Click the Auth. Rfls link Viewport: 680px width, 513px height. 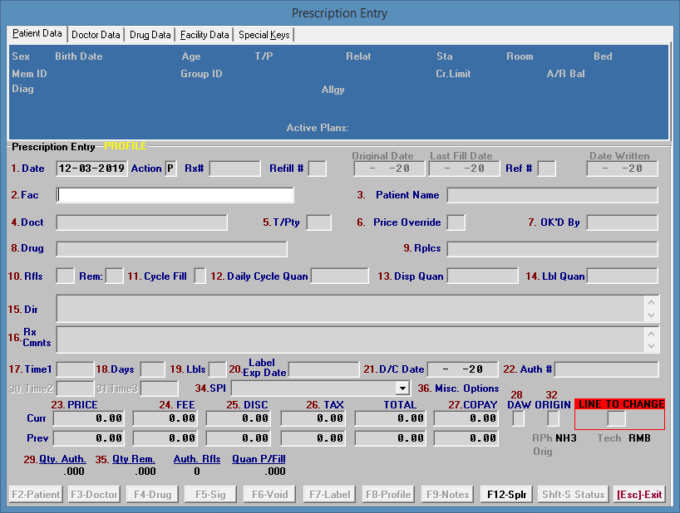coord(197,458)
